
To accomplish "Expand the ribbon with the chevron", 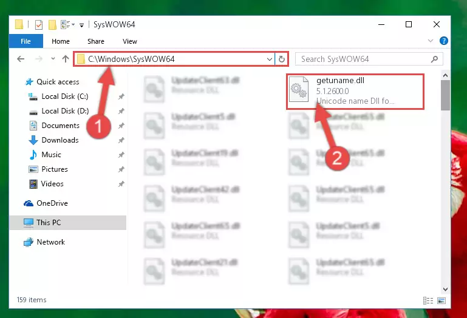I will click(431, 41).
